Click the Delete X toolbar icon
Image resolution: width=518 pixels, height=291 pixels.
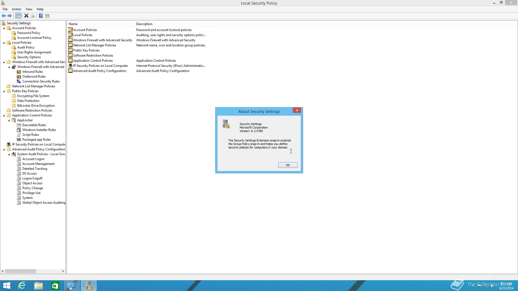pos(26,16)
